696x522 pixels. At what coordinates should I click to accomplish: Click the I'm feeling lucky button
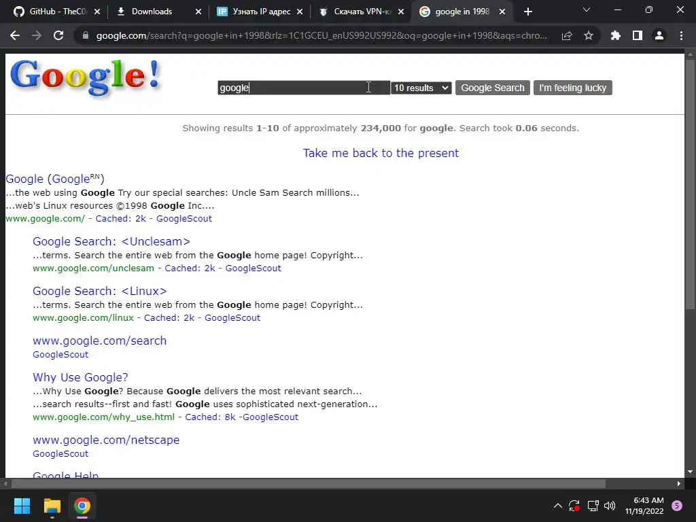(572, 88)
